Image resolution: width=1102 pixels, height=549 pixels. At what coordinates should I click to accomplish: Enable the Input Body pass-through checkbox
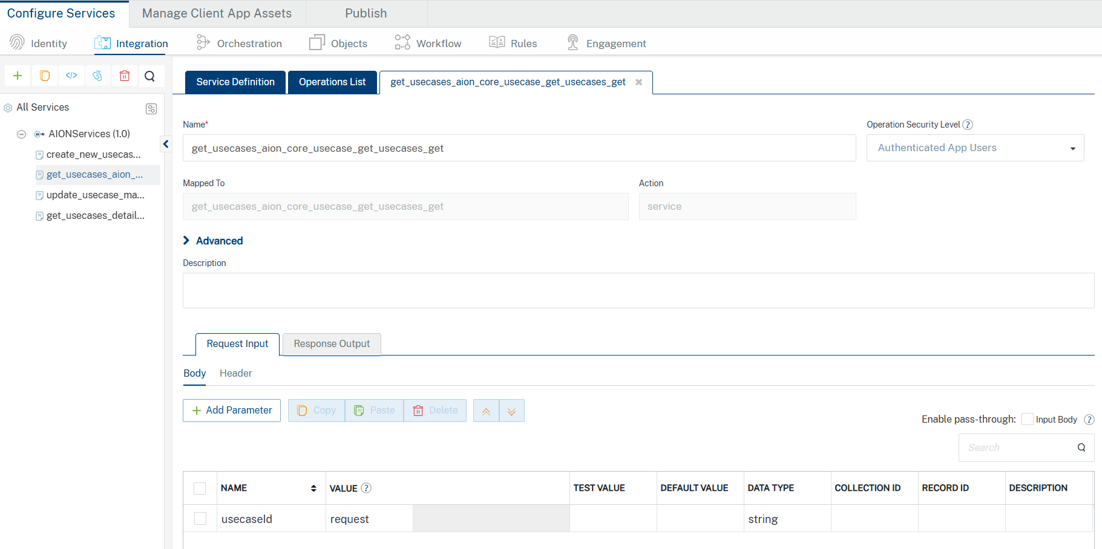point(1027,419)
